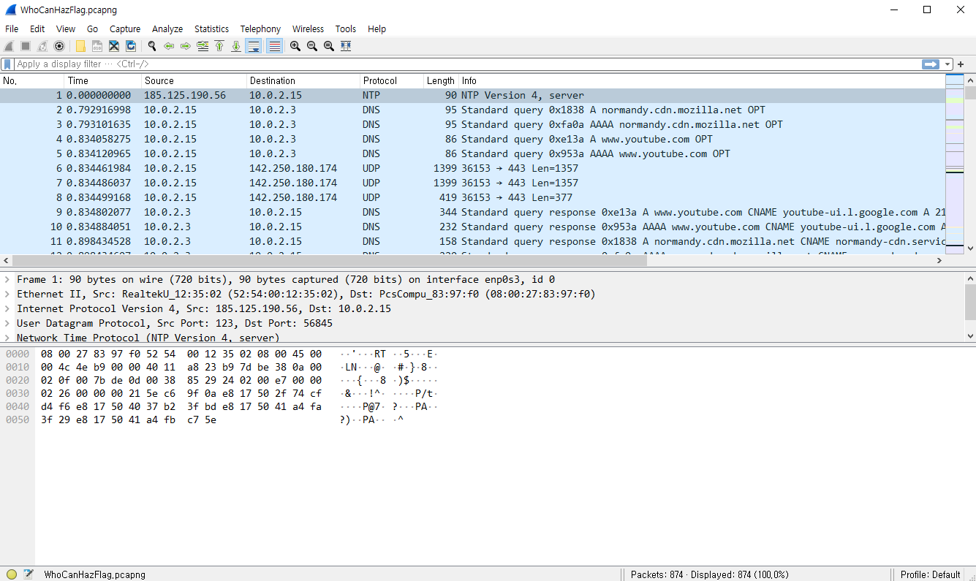Zoom in main window text

tap(295, 46)
